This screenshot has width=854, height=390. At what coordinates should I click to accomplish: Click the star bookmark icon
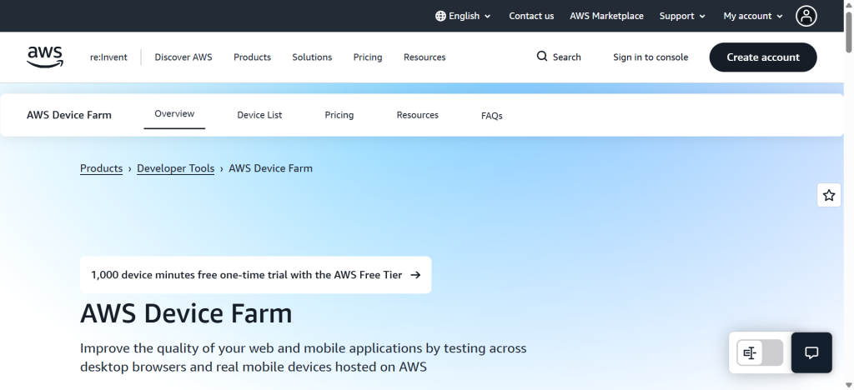[x=829, y=195]
